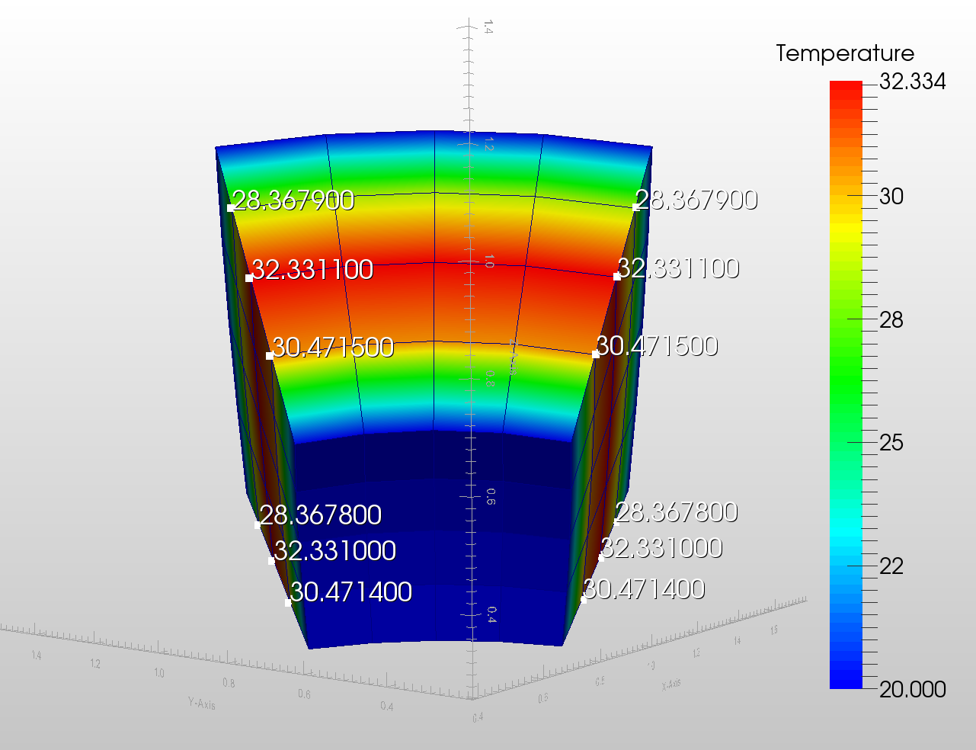
Task: Select left point marker labeled 28.367900
Action: click(x=231, y=207)
